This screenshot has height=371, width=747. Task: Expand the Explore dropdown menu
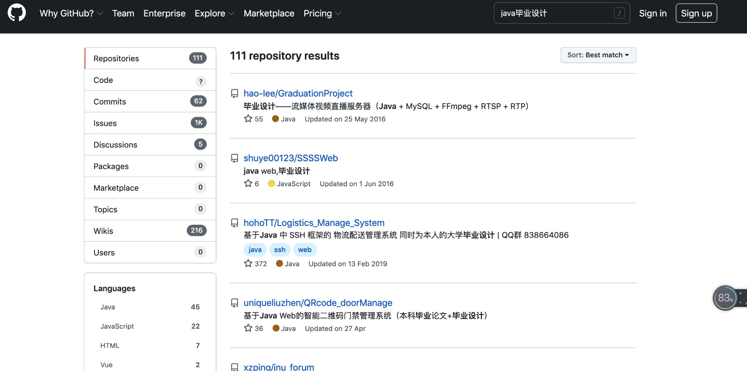pos(214,13)
